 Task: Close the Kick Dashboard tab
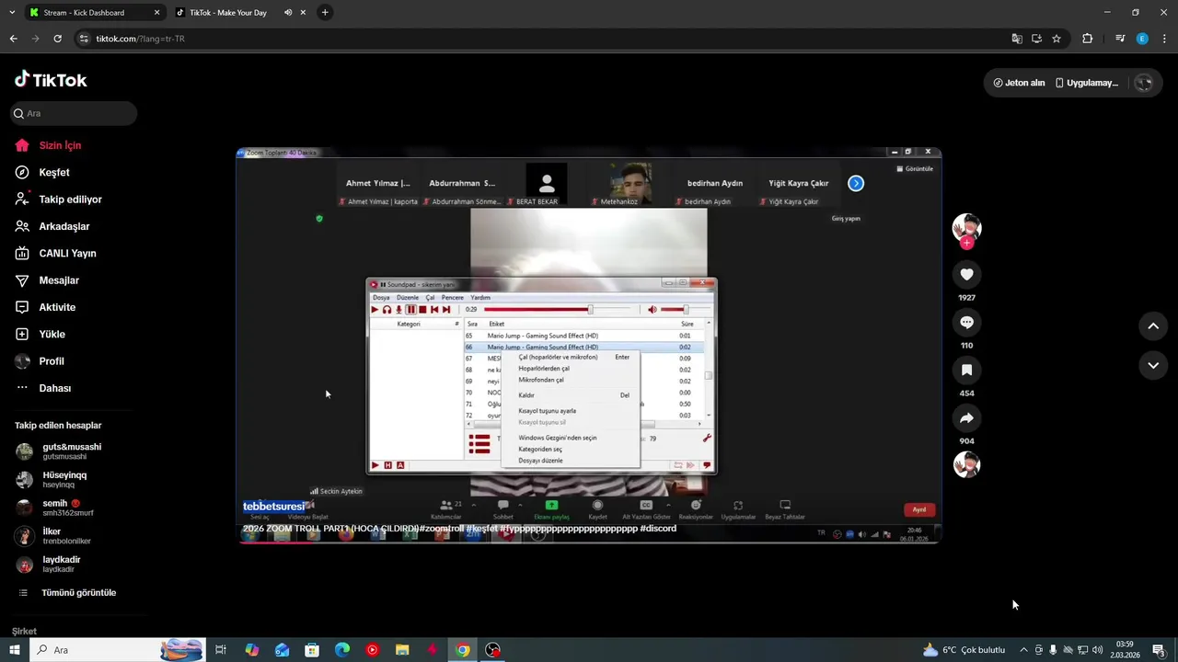156,13
